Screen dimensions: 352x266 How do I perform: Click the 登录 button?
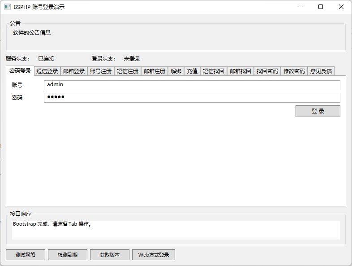318,111
